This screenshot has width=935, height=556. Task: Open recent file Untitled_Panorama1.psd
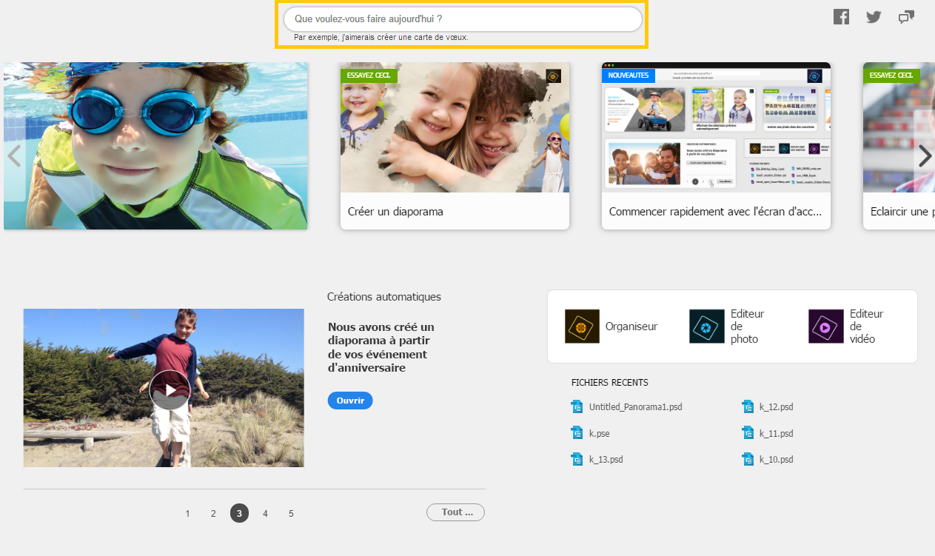635,407
